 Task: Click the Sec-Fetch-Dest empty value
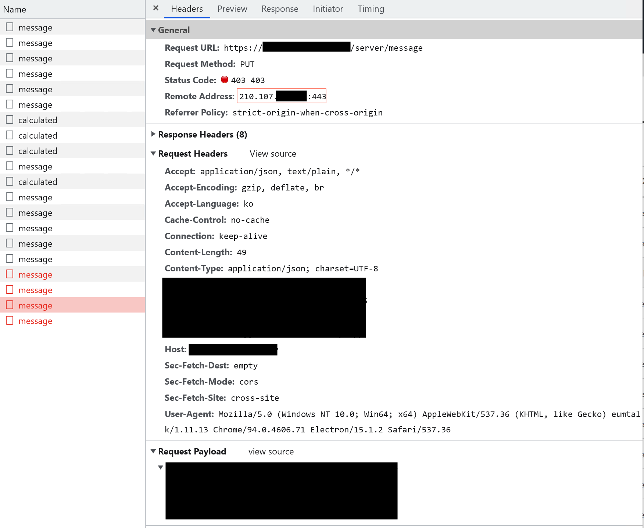[246, 365]
